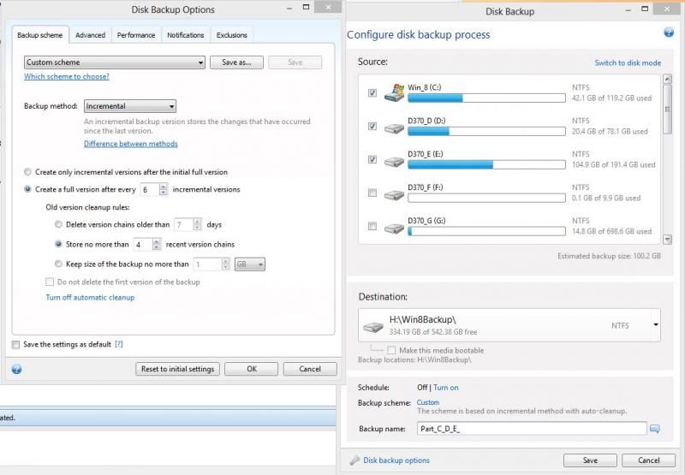
Task: Click help icon in Disk Backup Options footer
Action: point(16,369)
